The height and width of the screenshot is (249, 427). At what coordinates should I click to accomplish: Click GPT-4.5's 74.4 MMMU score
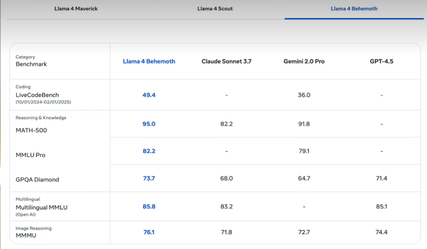382,232
